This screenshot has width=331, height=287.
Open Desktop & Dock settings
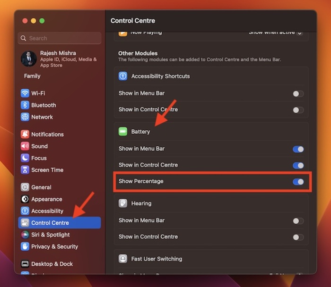point(60,263)
